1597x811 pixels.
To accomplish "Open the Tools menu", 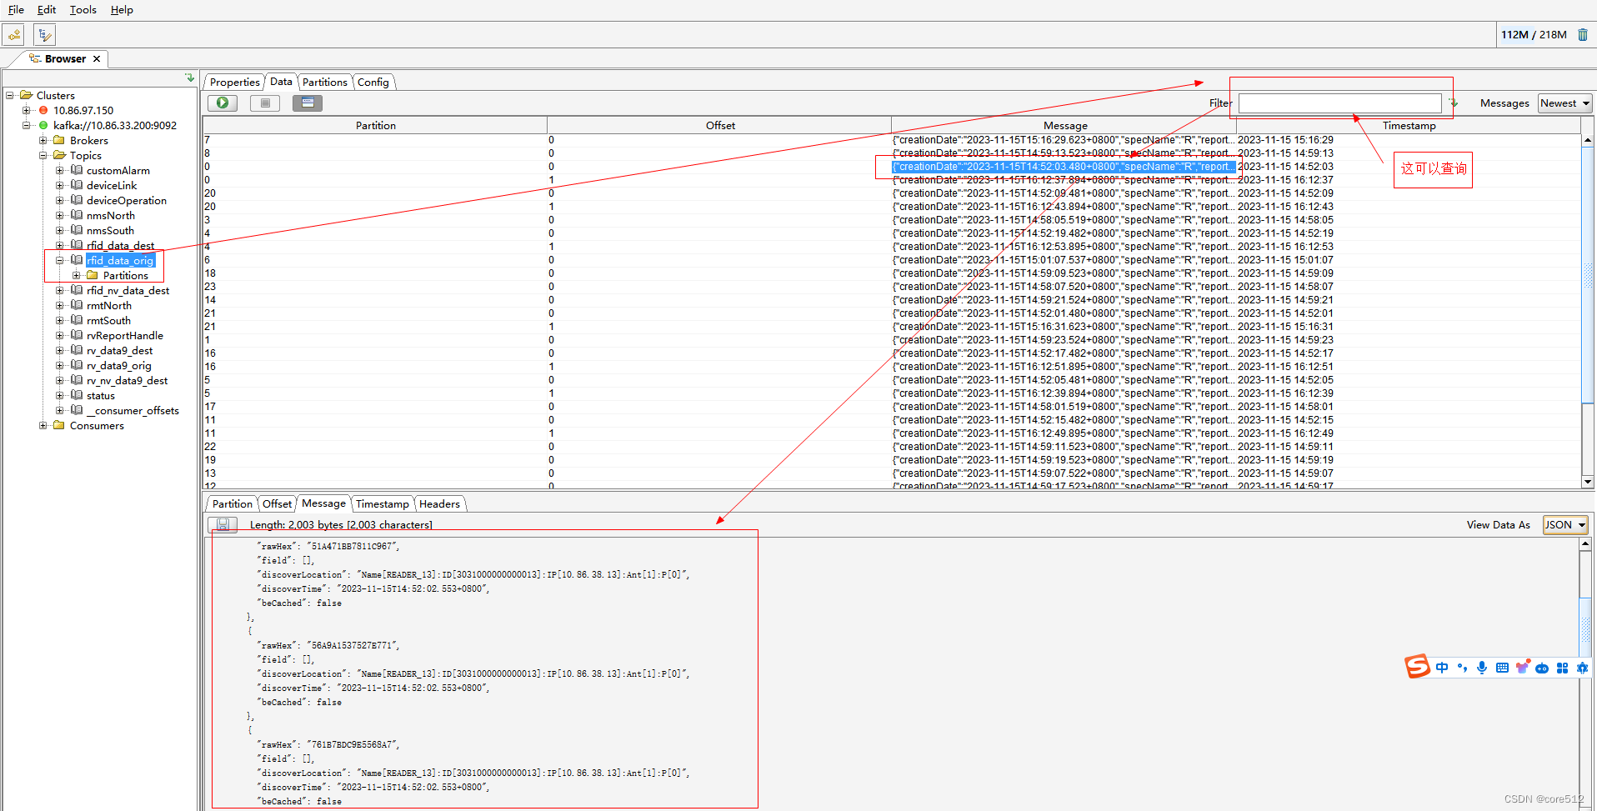I will [x=83, y=10].
